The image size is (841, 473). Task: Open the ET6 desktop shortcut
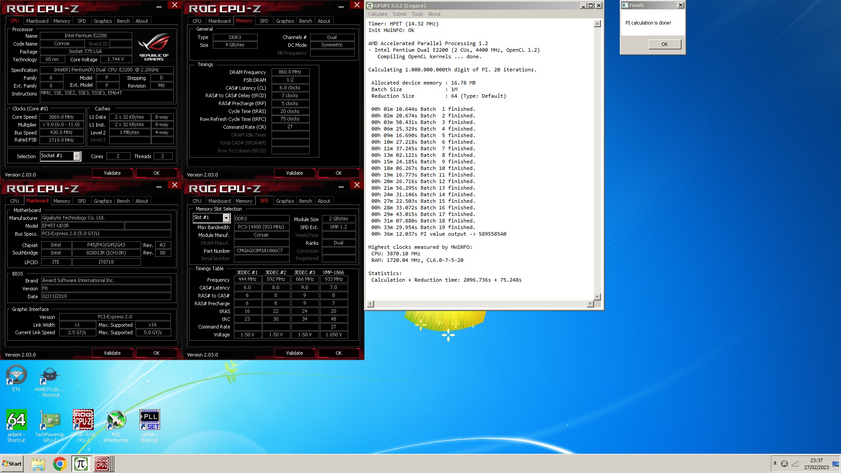(x=16, y=378)
